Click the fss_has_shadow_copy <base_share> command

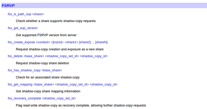click(35, 70)
